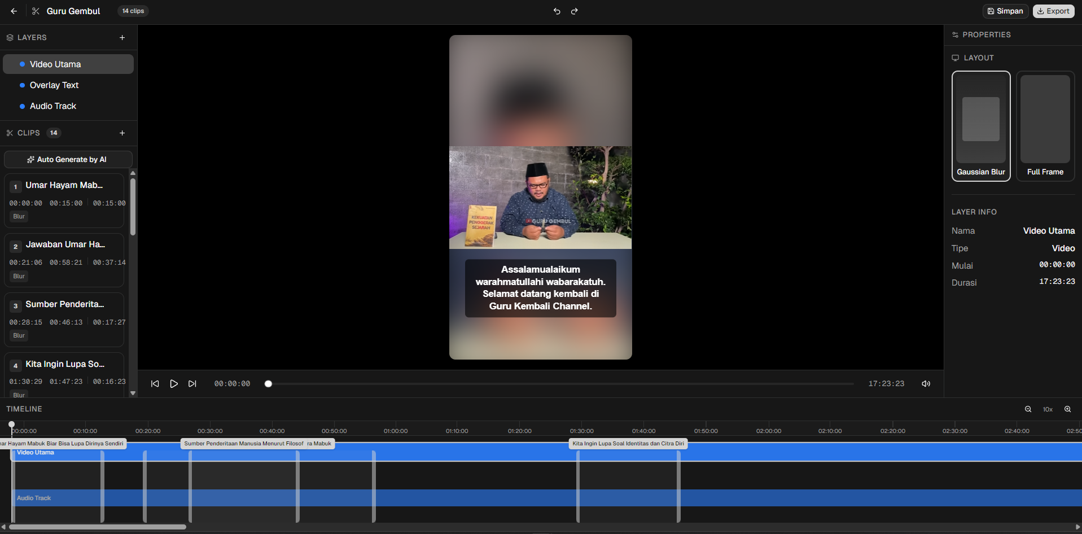Click Auto Generate by AI
The width and height of the screenshot is (1082, 534).
[x=68, y=160]
